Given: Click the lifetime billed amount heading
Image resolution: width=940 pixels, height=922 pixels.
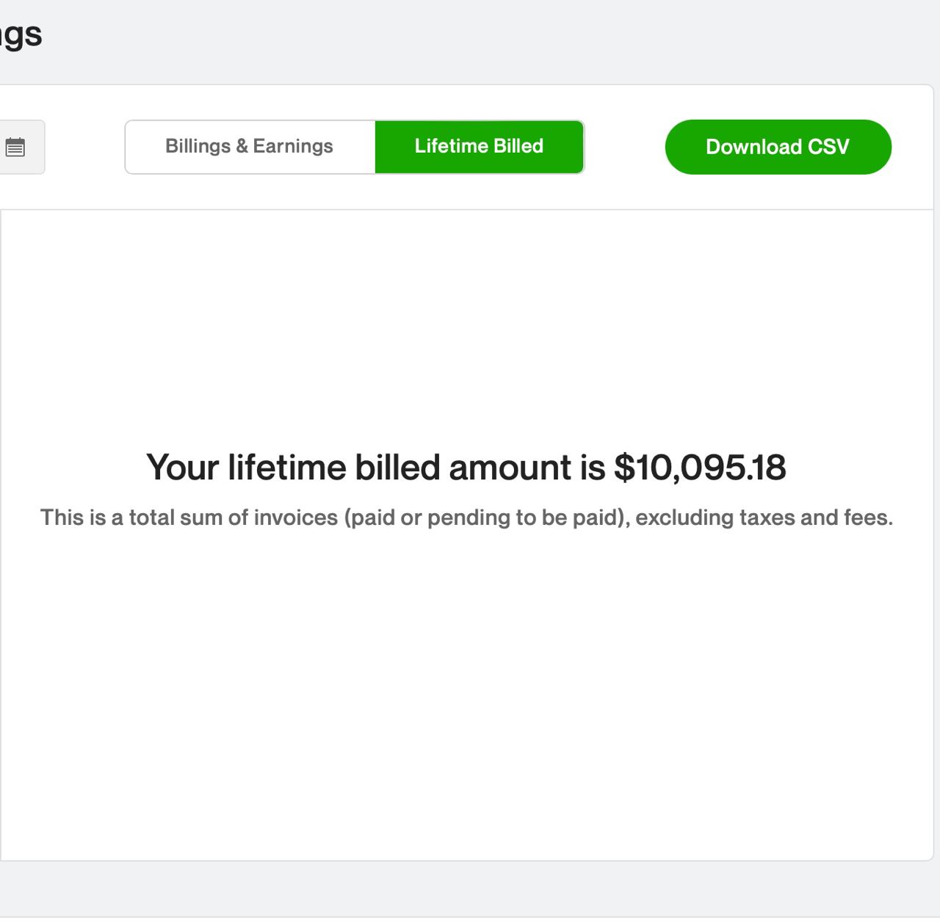Looking at the screenshot, I should (x=466, y=468).
